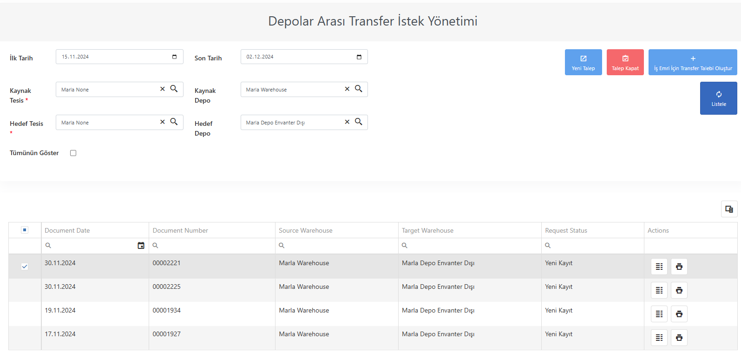Open calendar picker for İlk Tarih
Screen dimensions: 741x352
click(x=175, y=57)
